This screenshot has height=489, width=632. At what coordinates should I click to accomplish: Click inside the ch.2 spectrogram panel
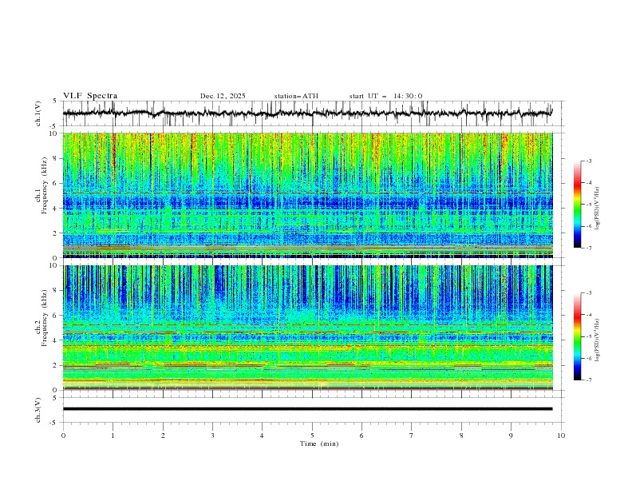(x=308, y=328)
